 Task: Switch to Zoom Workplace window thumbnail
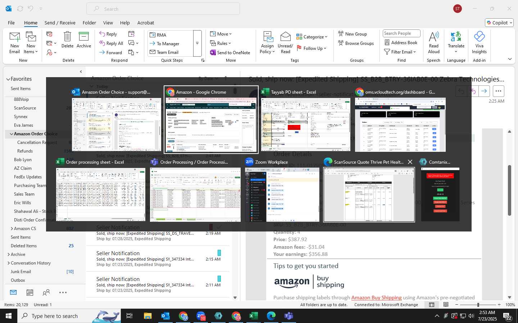click(x=282, y=189)
